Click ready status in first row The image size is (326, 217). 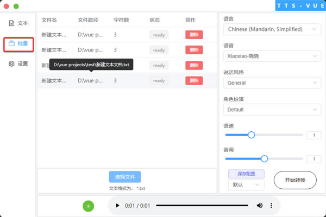pos(159,35)
